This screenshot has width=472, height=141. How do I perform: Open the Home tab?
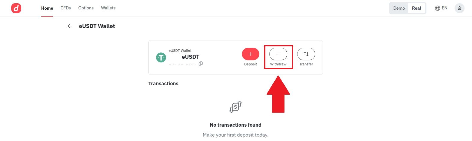pos(47,8)
